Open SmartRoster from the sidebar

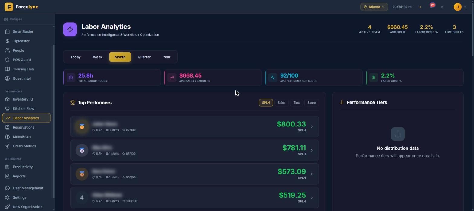[x=26, y=32]
